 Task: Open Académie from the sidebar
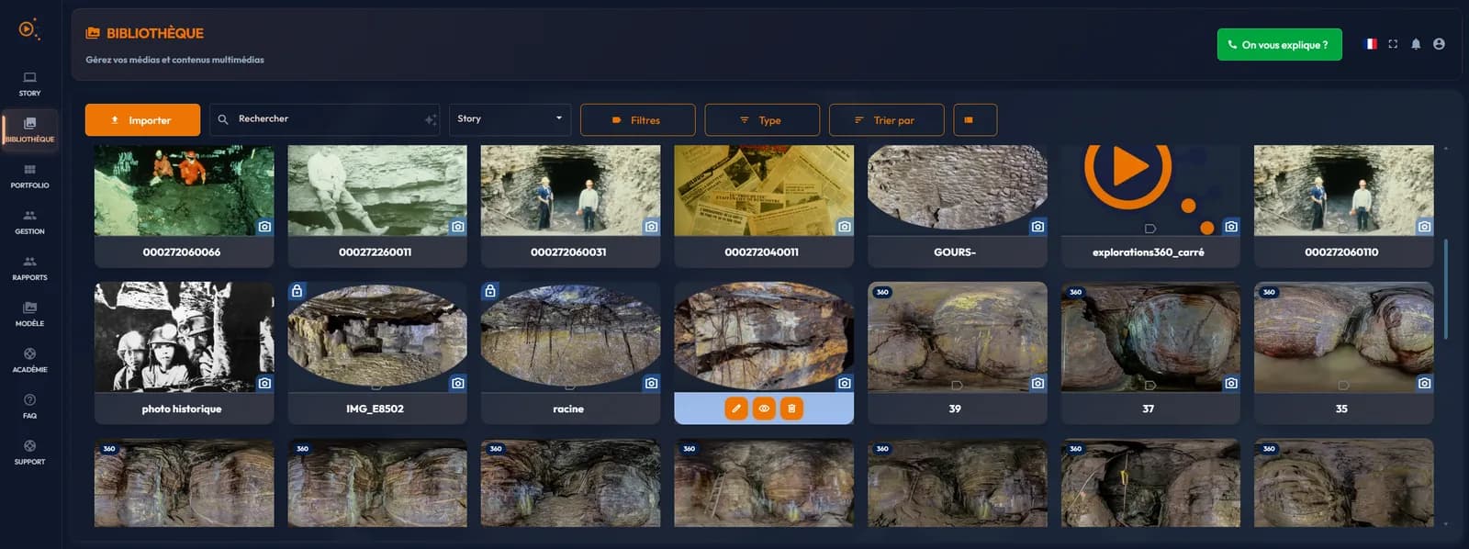[29, 360]
